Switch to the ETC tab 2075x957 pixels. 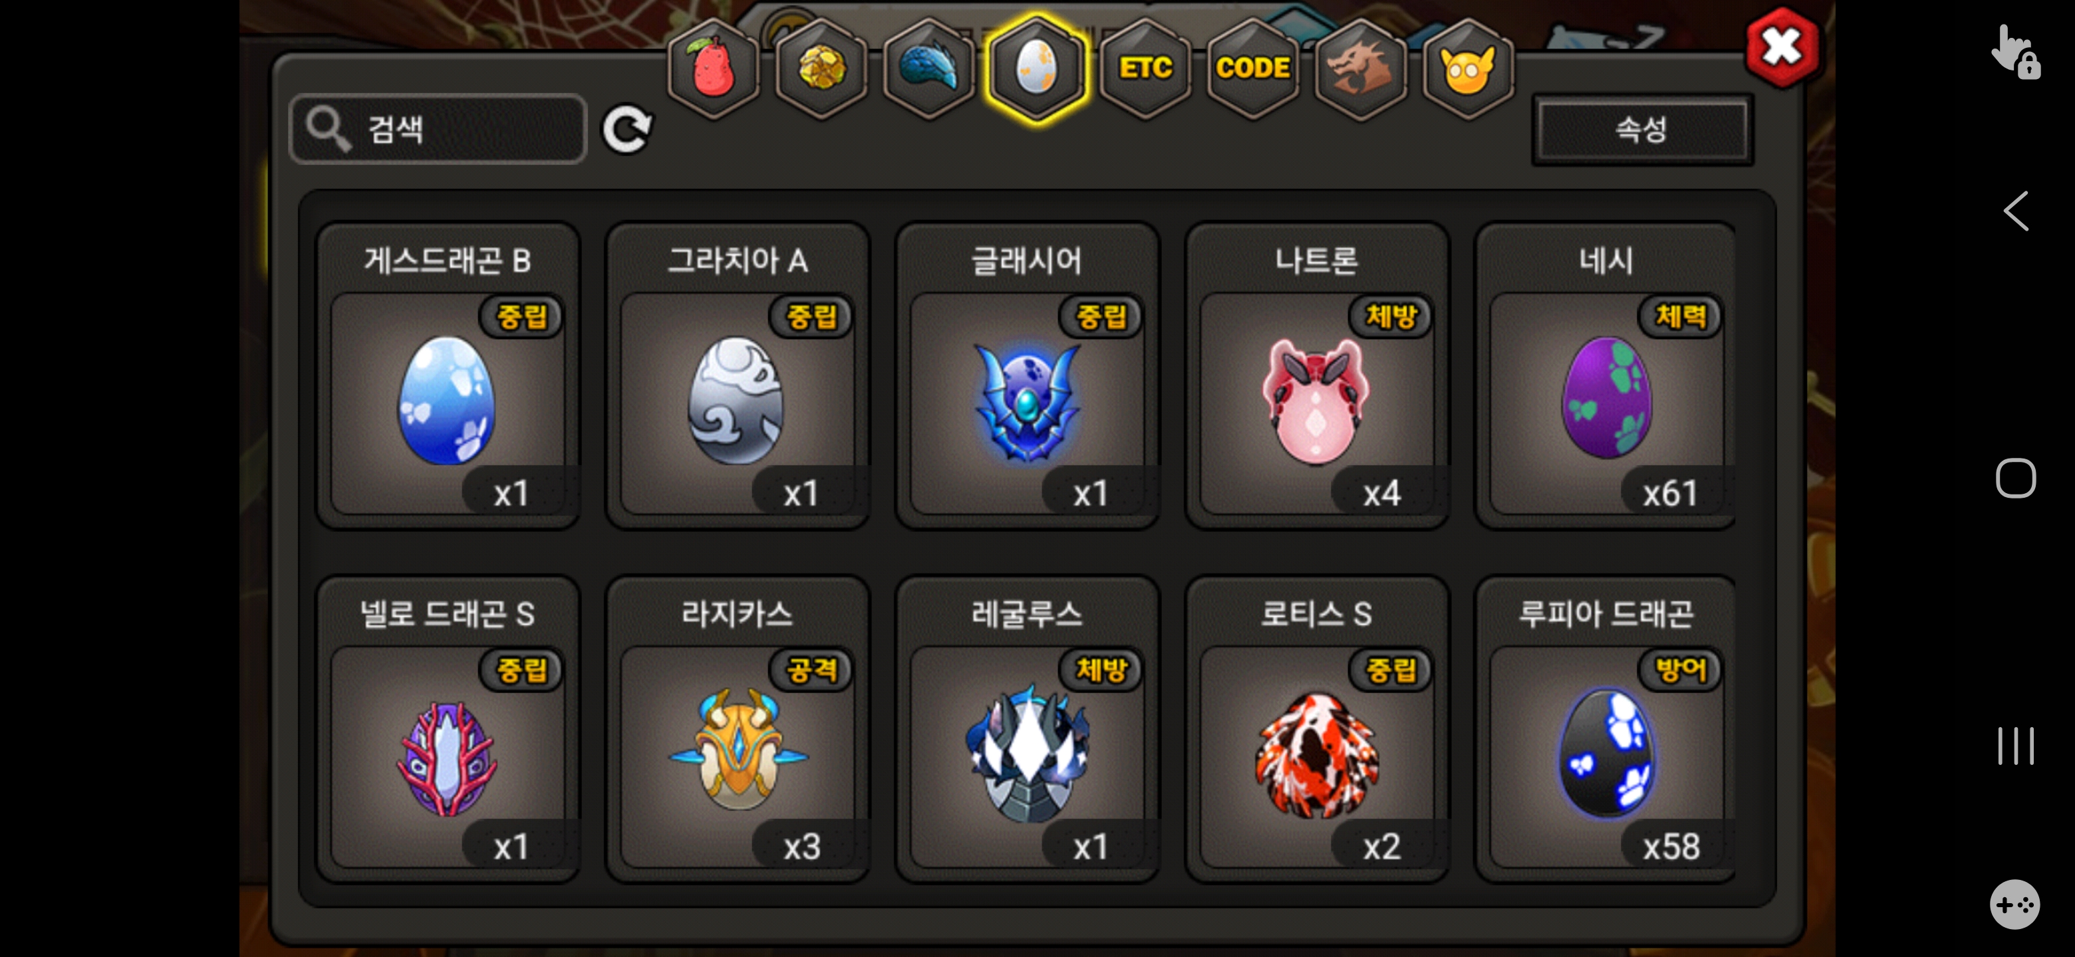pyautogui.click(x=1145, y=69)
